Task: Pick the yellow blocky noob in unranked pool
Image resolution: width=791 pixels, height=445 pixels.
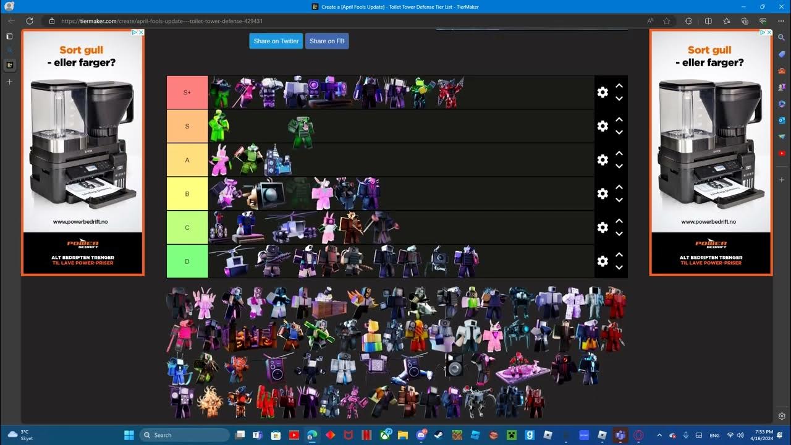Action: tap(371, 336)
